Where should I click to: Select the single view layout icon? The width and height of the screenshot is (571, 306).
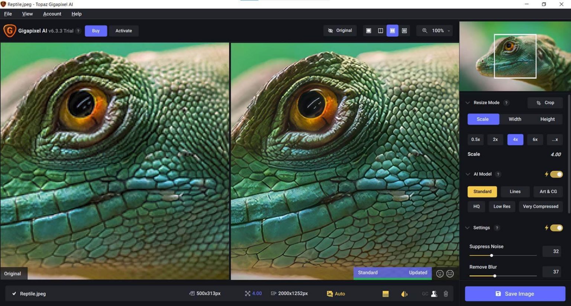pos(368,30)
